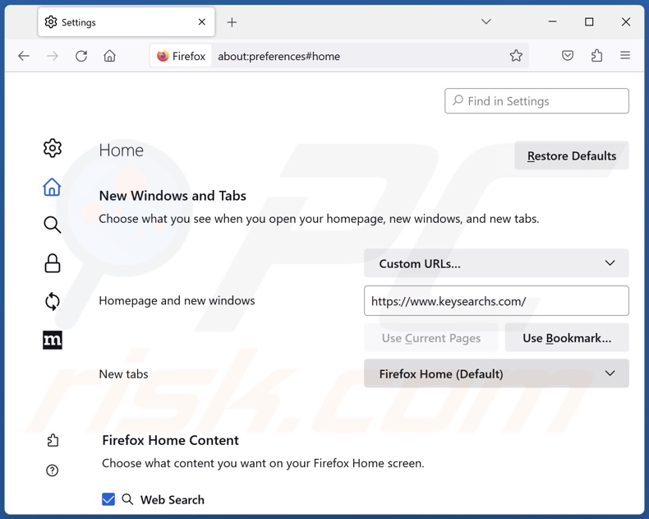Viewport: 649px width, 519px height.
Task: Click the 'Firefox Home Content' heading
Action: coord(170,440)
